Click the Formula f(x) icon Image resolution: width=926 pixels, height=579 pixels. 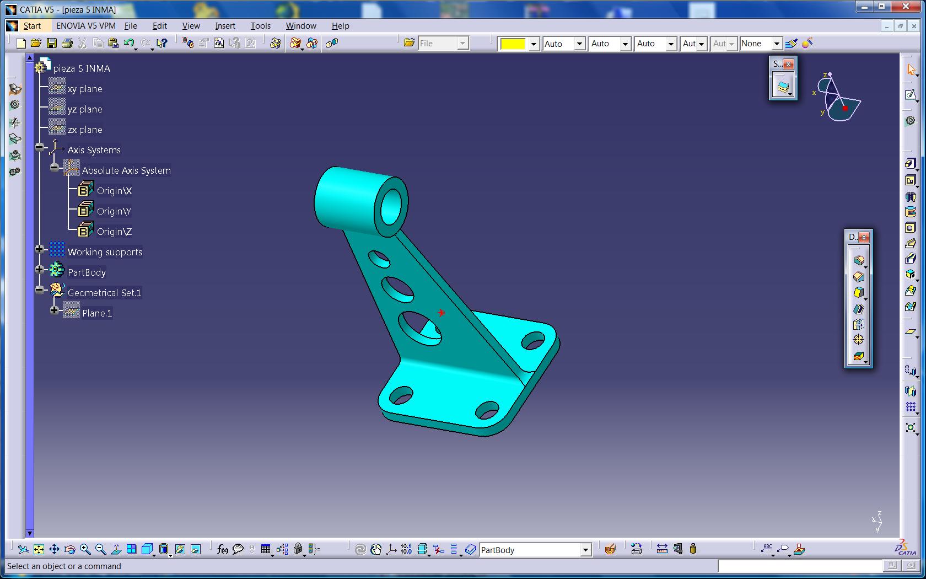tap(223, 549)
